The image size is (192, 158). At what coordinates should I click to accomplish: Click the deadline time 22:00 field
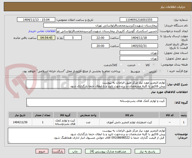100,38
